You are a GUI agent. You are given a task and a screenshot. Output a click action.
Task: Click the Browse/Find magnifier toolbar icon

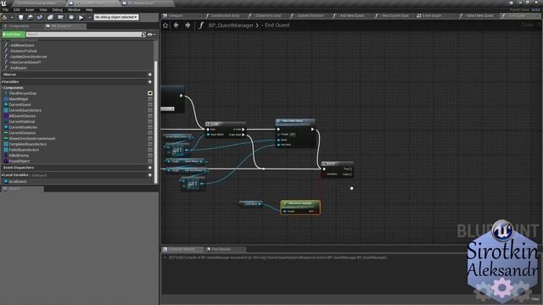tap(31, 17)
